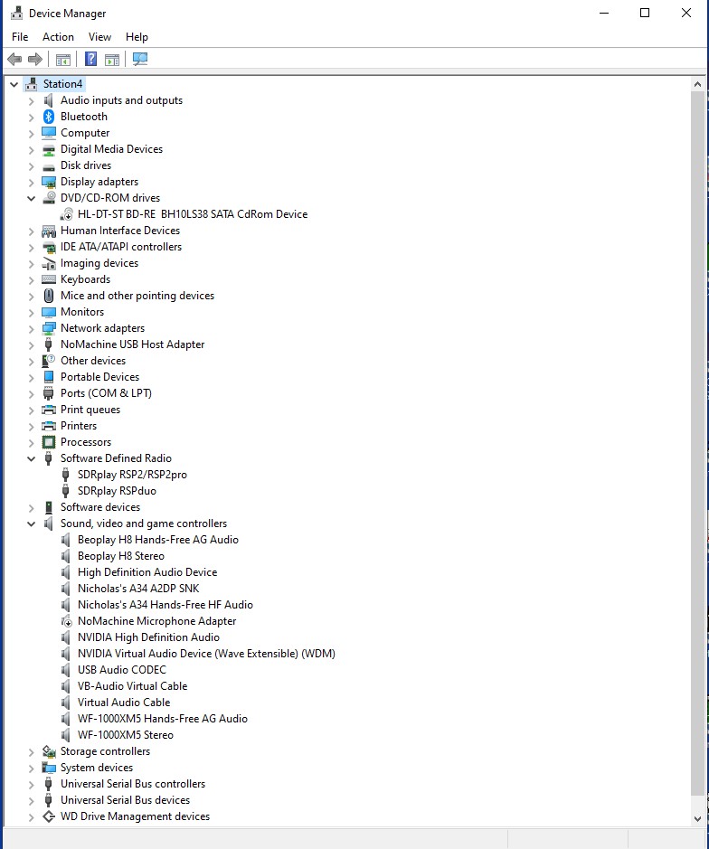Click the Storage controllers category icon
This screenshot has height=849, width=709.
pyautogui.click(x=49, y=751)
